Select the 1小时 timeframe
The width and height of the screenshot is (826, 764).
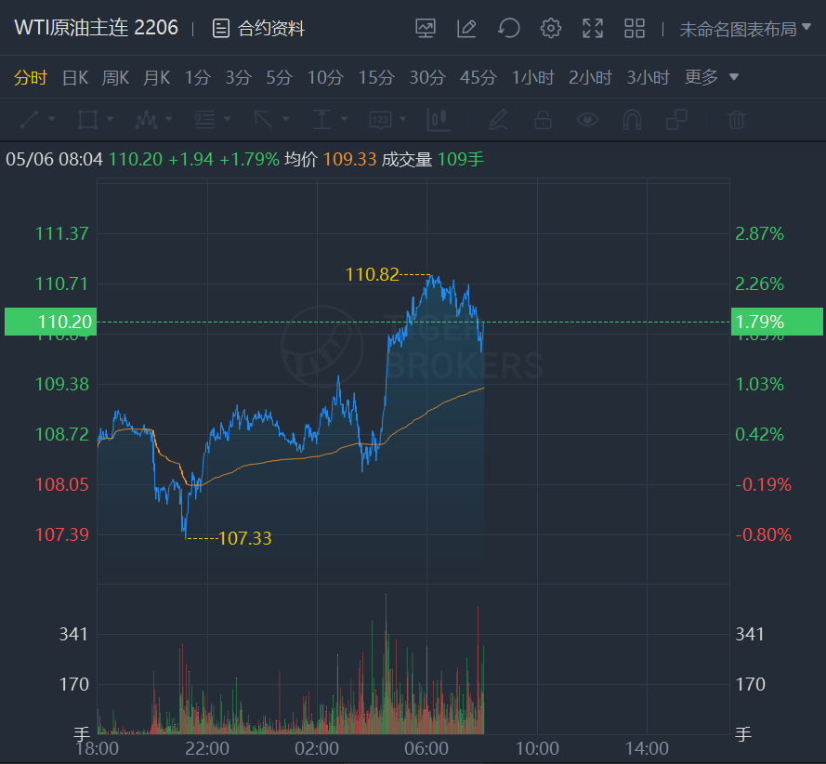(533, 77)
